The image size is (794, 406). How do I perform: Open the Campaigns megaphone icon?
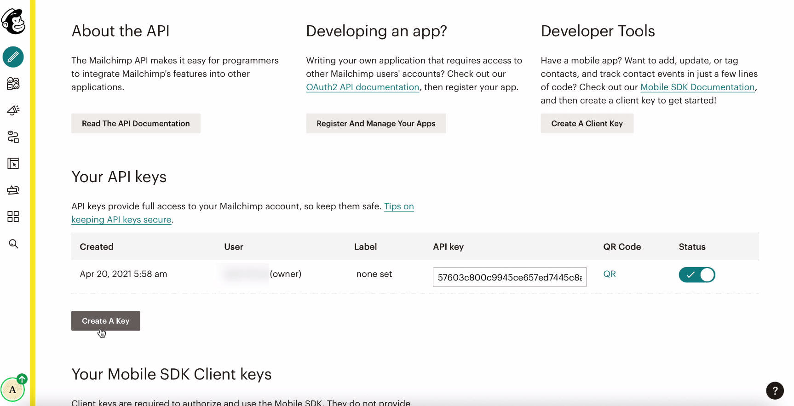pos(13,110)
